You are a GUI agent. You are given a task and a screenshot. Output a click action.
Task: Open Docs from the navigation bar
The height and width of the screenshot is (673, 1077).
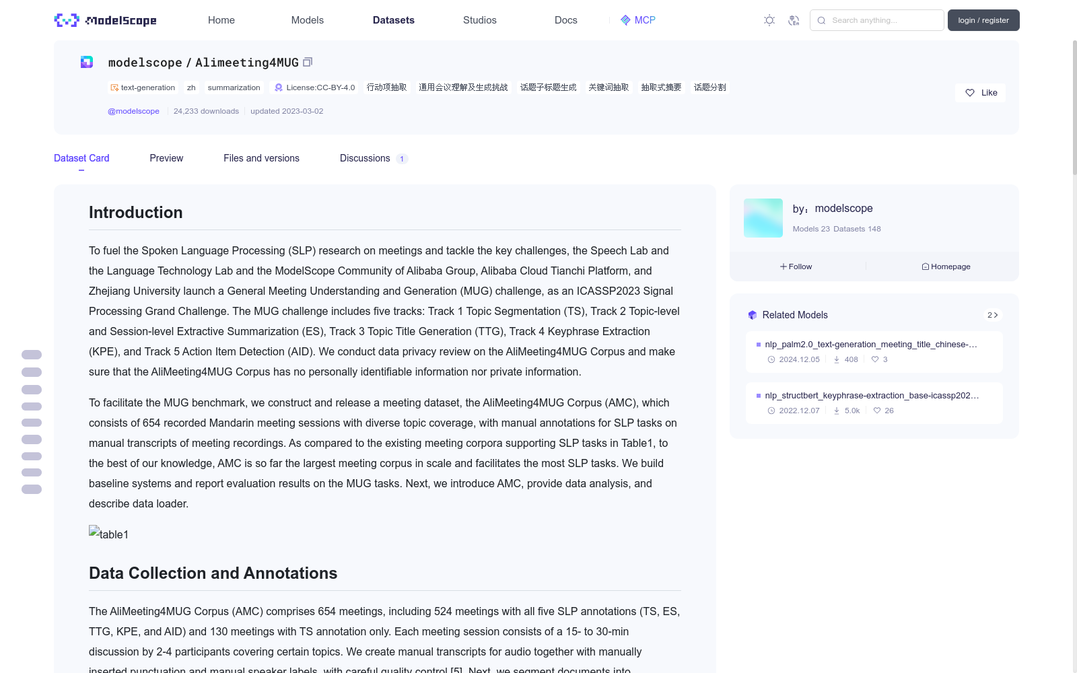pos(566,20)
